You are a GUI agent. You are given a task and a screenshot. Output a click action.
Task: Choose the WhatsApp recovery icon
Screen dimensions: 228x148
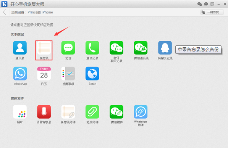(x=20, y=74)
